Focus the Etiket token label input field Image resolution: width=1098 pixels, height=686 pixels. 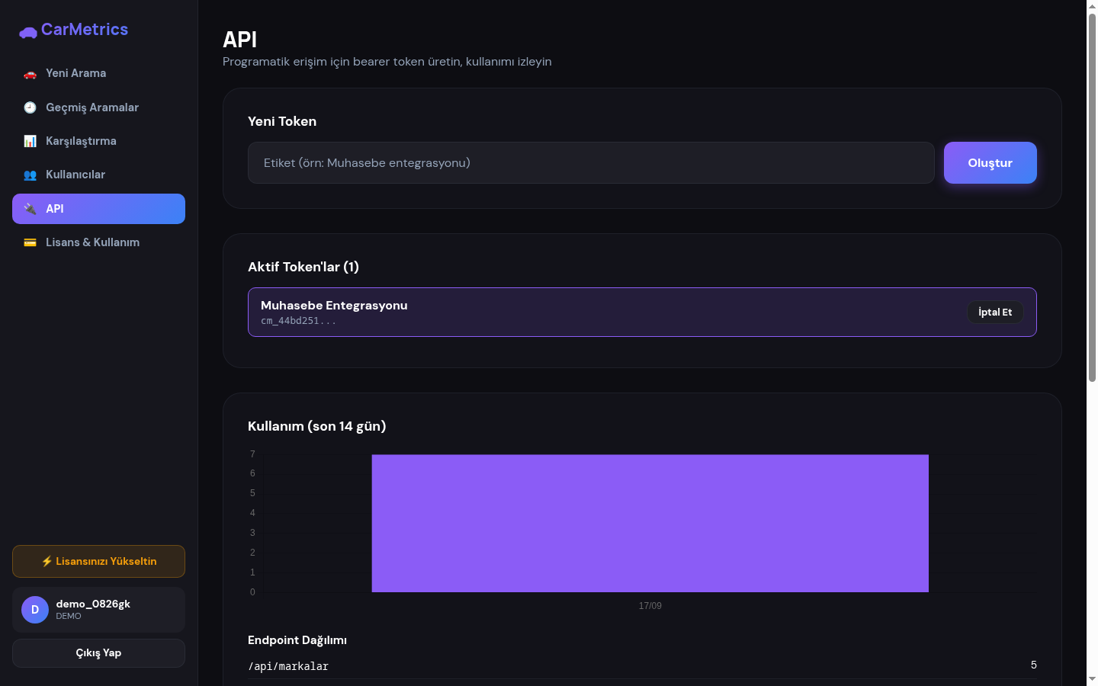(x=591, y=162)
